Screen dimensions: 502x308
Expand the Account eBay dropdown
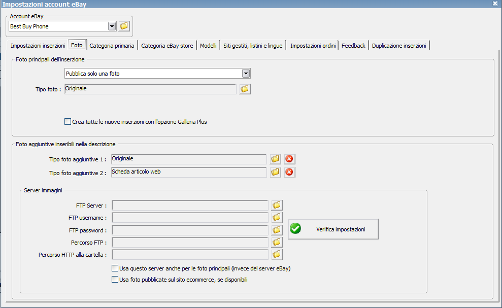pos(112,26)
